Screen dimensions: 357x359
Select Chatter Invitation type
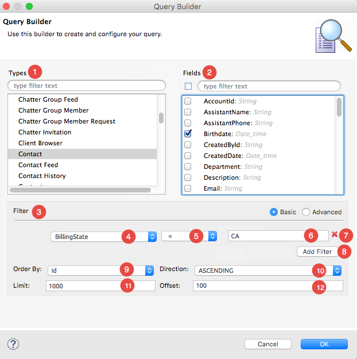(x=45, y=132)
